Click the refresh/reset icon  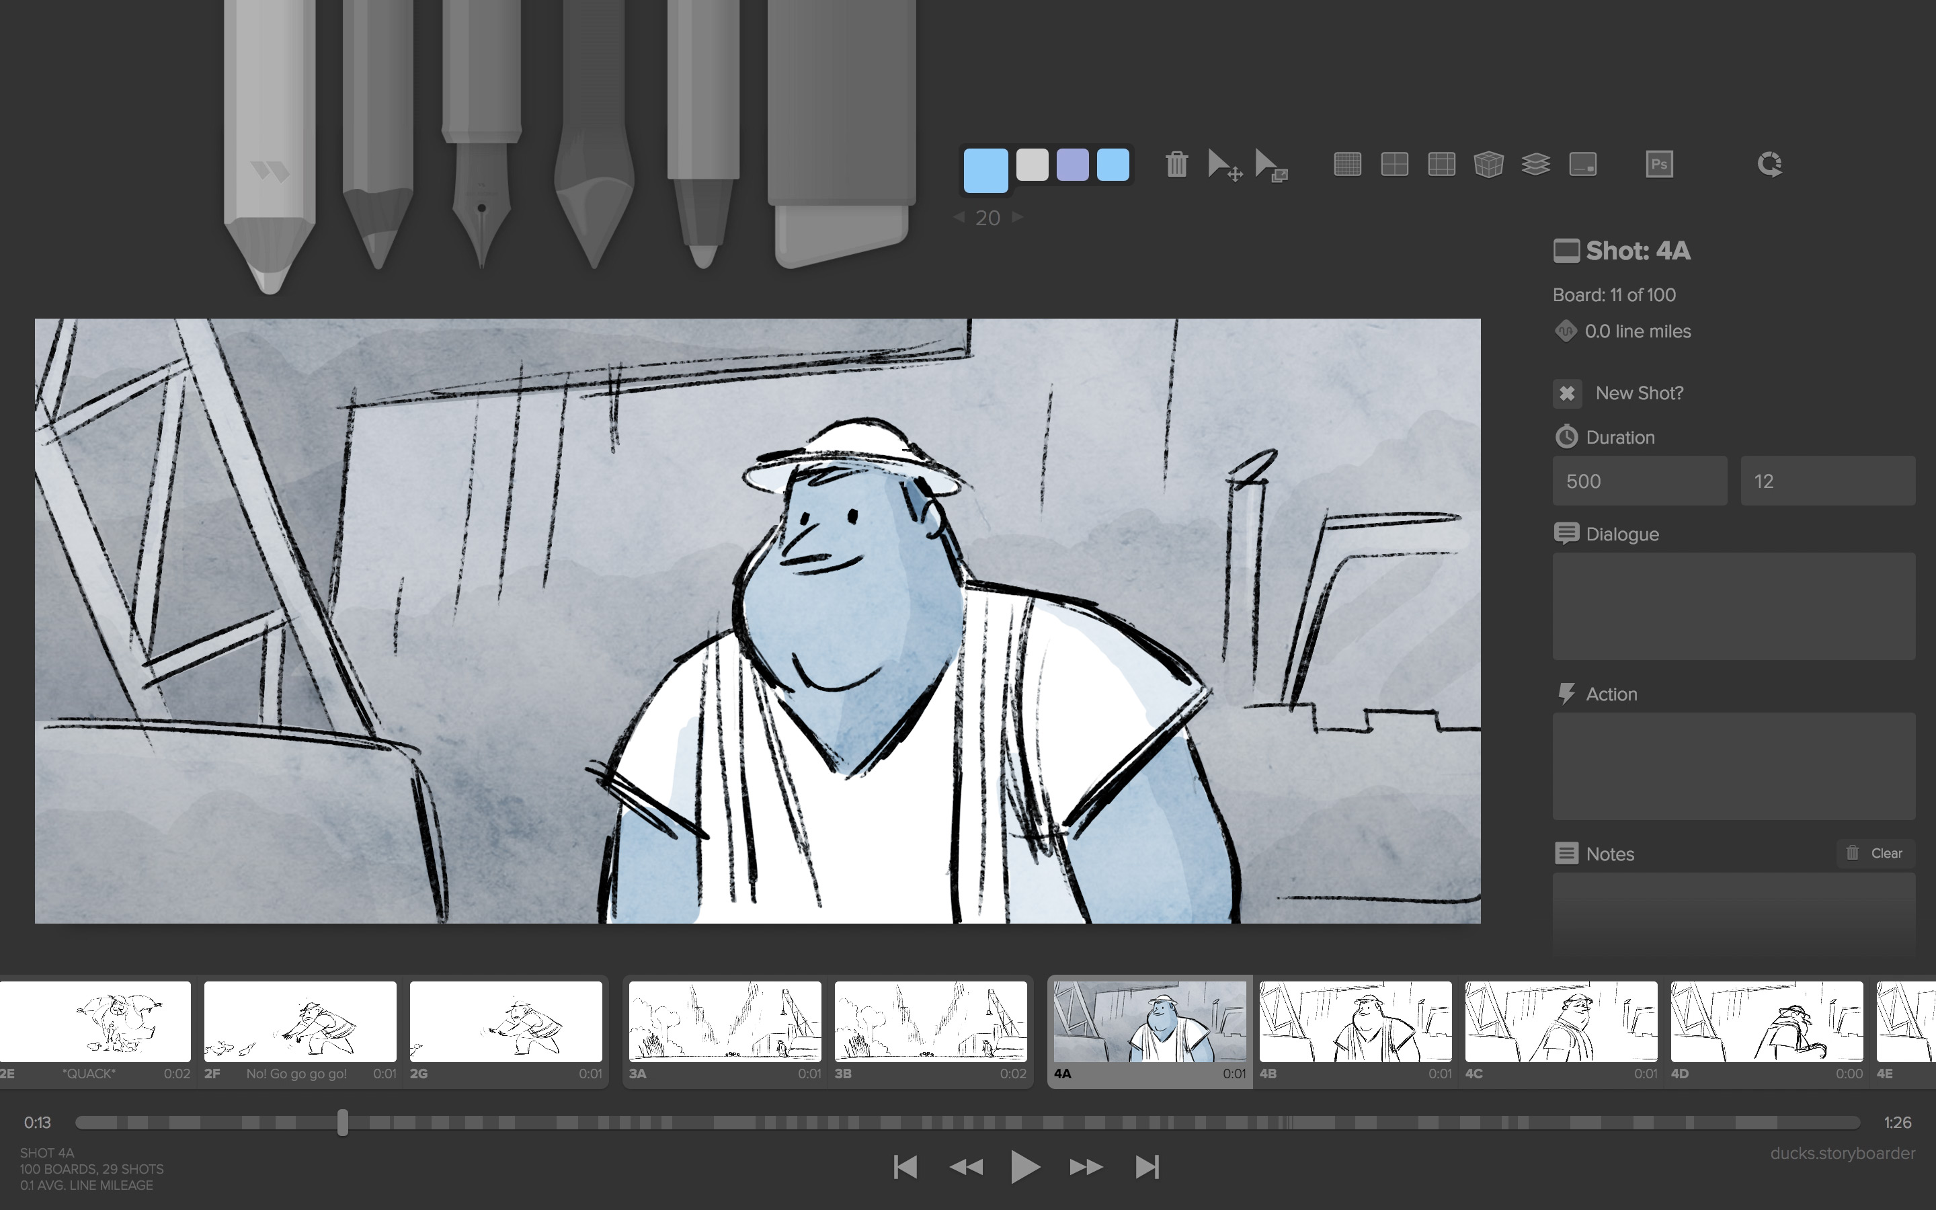[1767, 165]
